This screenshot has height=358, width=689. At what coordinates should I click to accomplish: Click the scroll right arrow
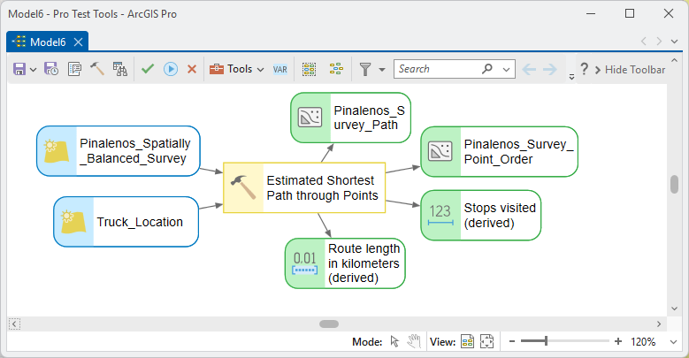659,324
